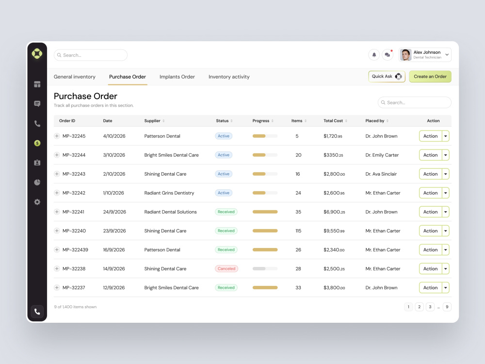Expand row MP-32237 with plus icon

57,287
